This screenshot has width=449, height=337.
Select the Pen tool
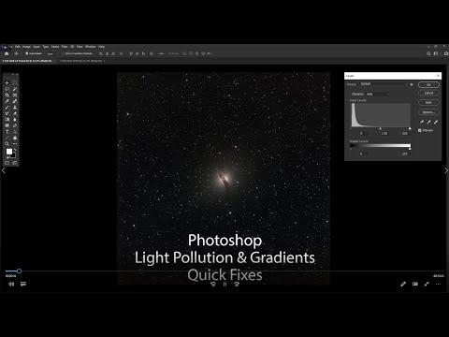click(15, 125)
